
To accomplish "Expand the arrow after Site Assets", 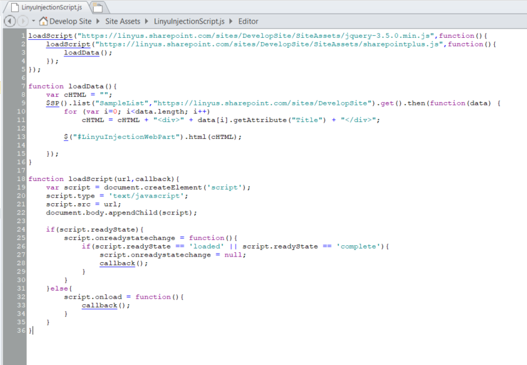I will point(146,21).
